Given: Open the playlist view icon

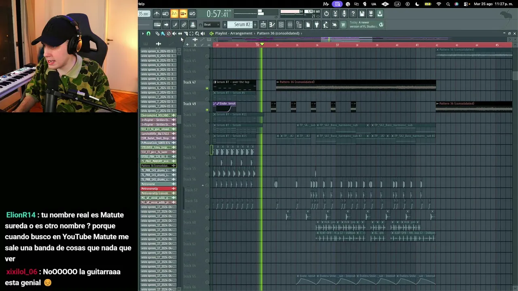Looking at the screenshot, I should tap(263, 25).
